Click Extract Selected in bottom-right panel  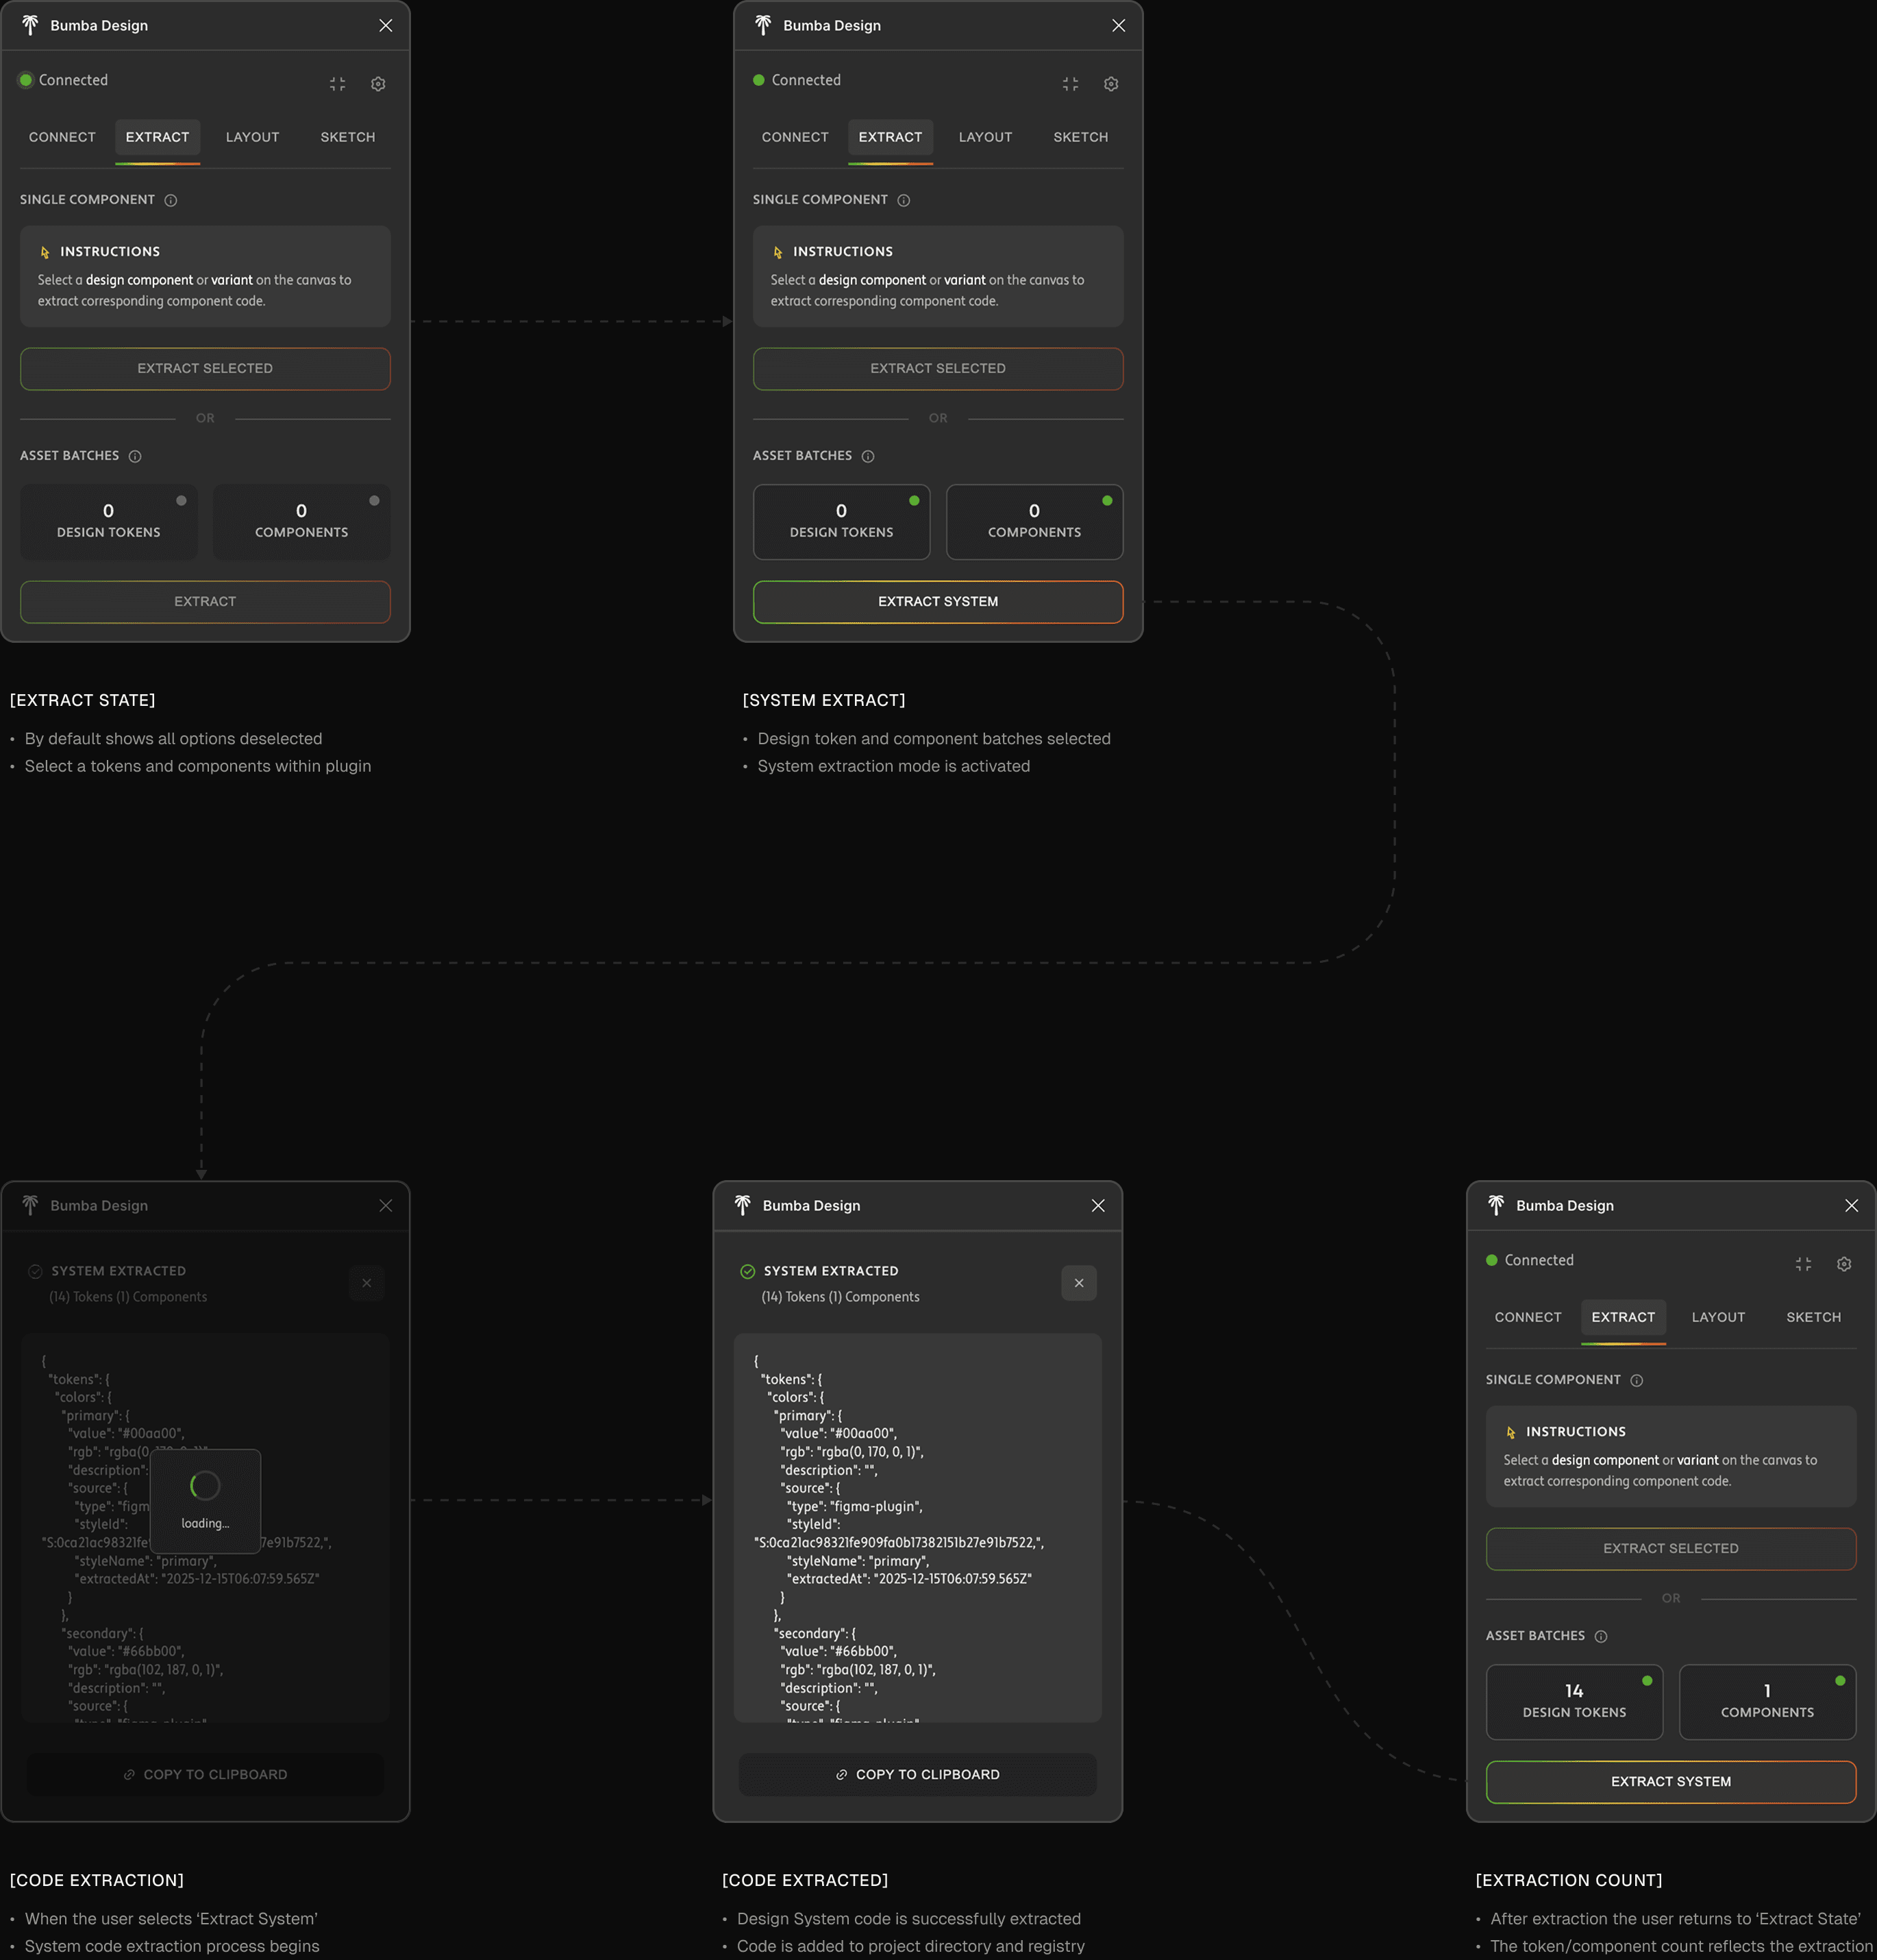[x=1670, y=1548]
